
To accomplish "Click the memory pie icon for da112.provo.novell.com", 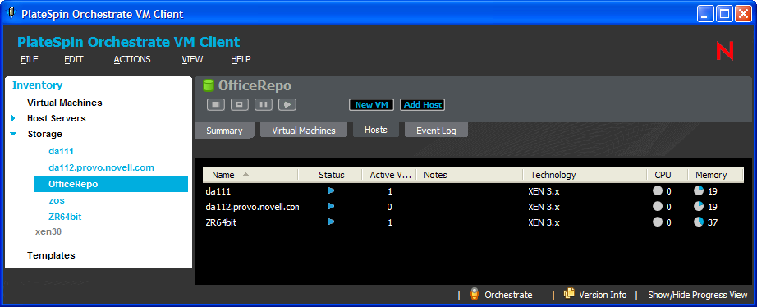I will pos(699,206).
